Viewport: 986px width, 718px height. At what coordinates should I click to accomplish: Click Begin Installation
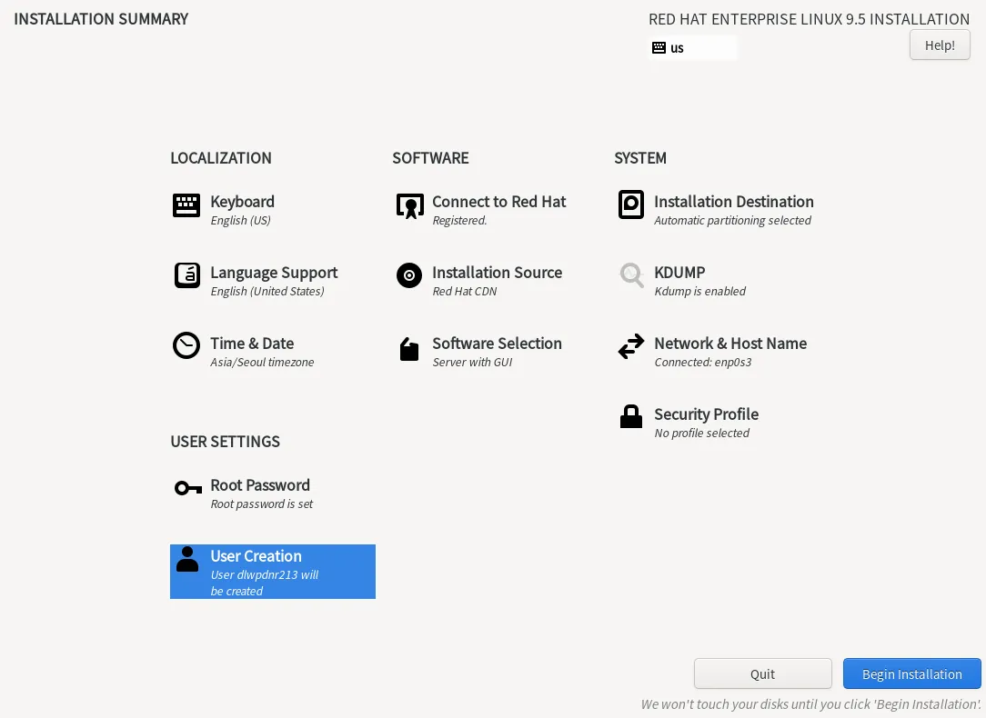(911, 674)
